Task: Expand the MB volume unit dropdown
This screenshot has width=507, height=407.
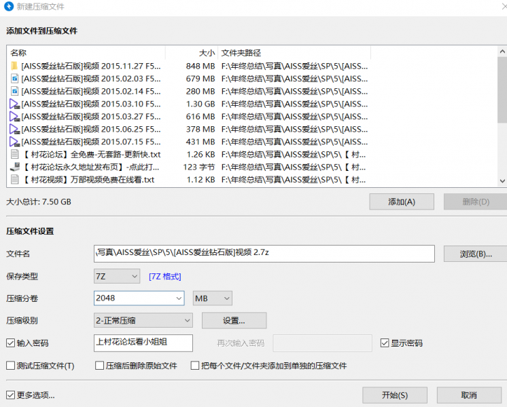Action: point(213,298)
